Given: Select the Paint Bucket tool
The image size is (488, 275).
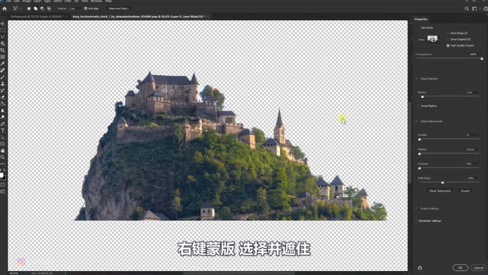Looking at the screenshot, I should (3, 104).
